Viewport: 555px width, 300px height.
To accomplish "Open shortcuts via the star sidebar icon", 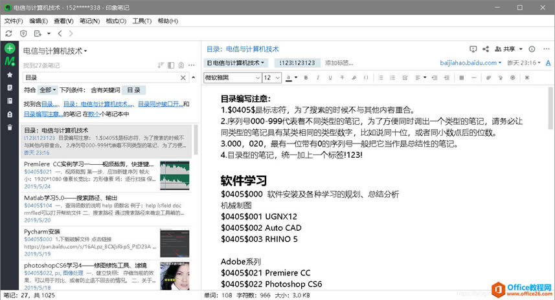I will (10, 74).
